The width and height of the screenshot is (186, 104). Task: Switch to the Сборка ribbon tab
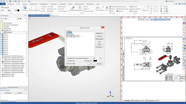pyautogui.click(x=25, y=4)
